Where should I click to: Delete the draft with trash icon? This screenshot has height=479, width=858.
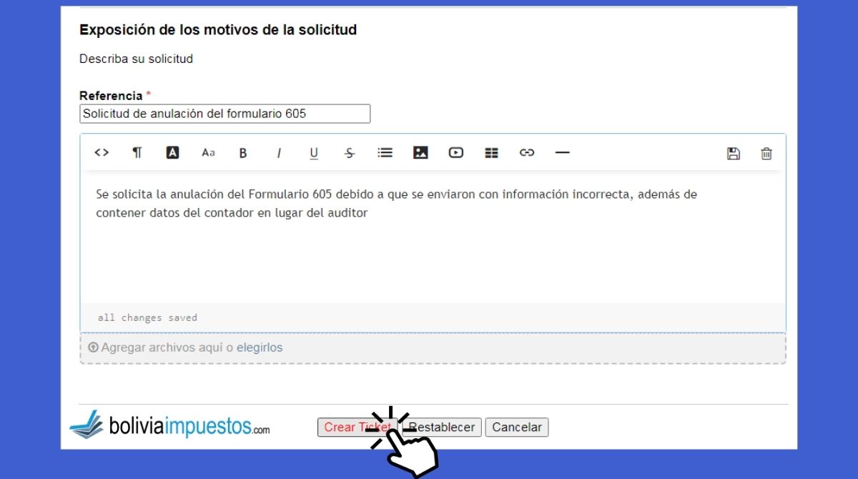click(x=766, y=154)
